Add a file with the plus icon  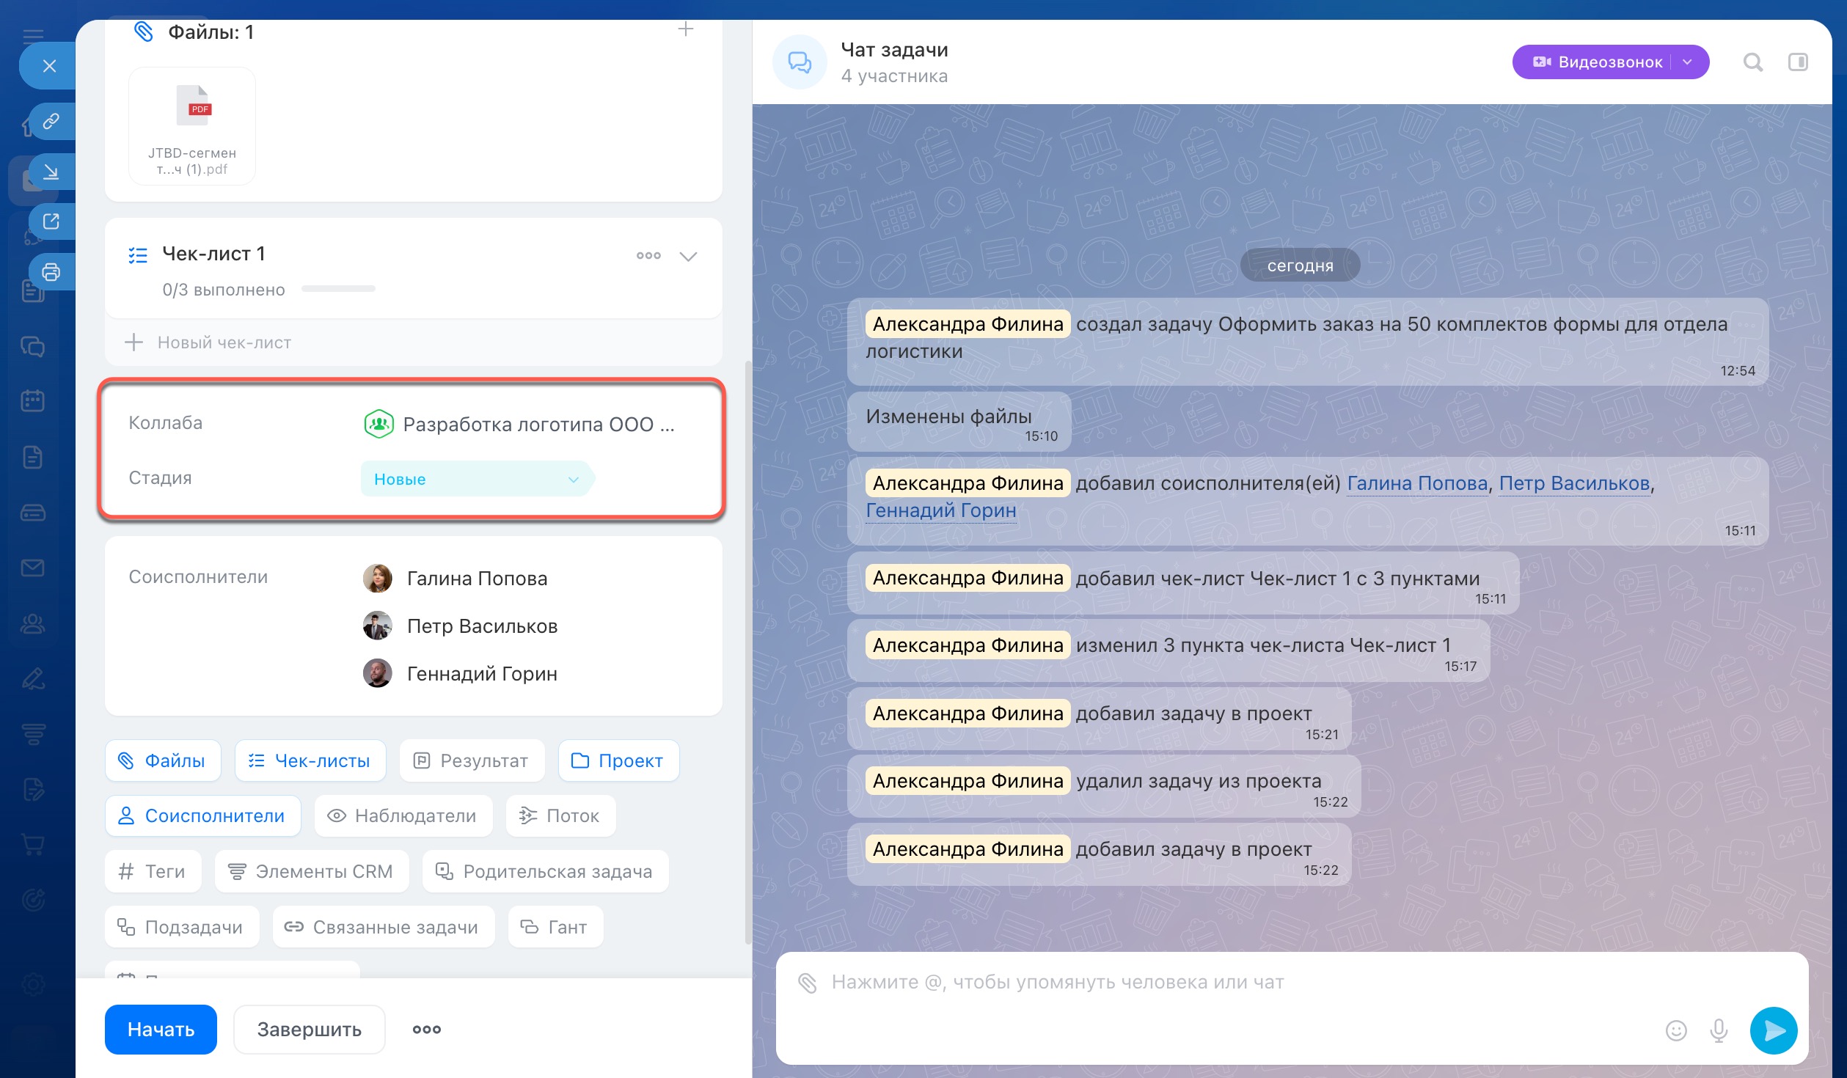tap(685, 29)
